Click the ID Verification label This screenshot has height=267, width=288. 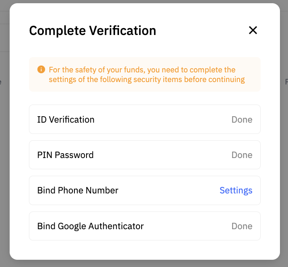point(66,119)
